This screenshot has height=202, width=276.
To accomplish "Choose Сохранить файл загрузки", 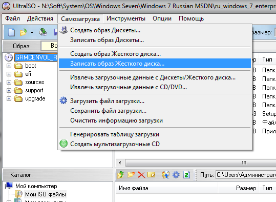I will coord(155,111).
